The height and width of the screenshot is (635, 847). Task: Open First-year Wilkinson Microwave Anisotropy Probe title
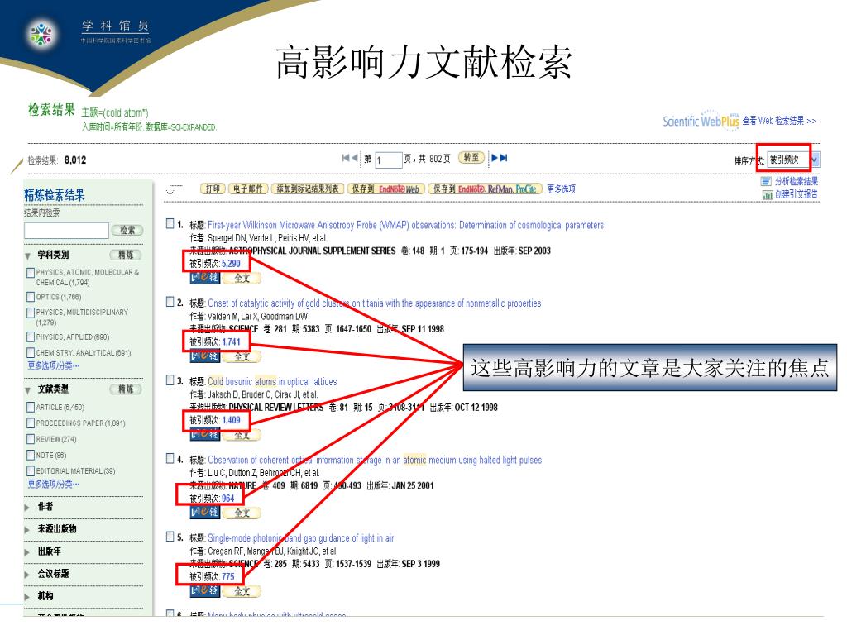tap(405, 225)
